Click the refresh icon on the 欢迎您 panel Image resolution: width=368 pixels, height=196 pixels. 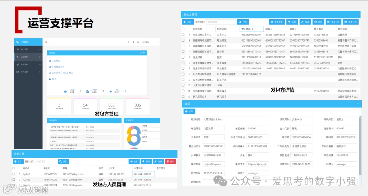tap(141, 53)
